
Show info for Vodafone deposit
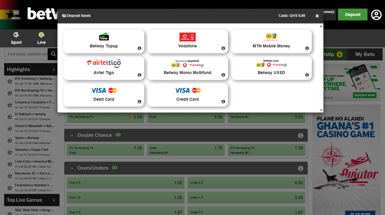[x=223, y=48]
